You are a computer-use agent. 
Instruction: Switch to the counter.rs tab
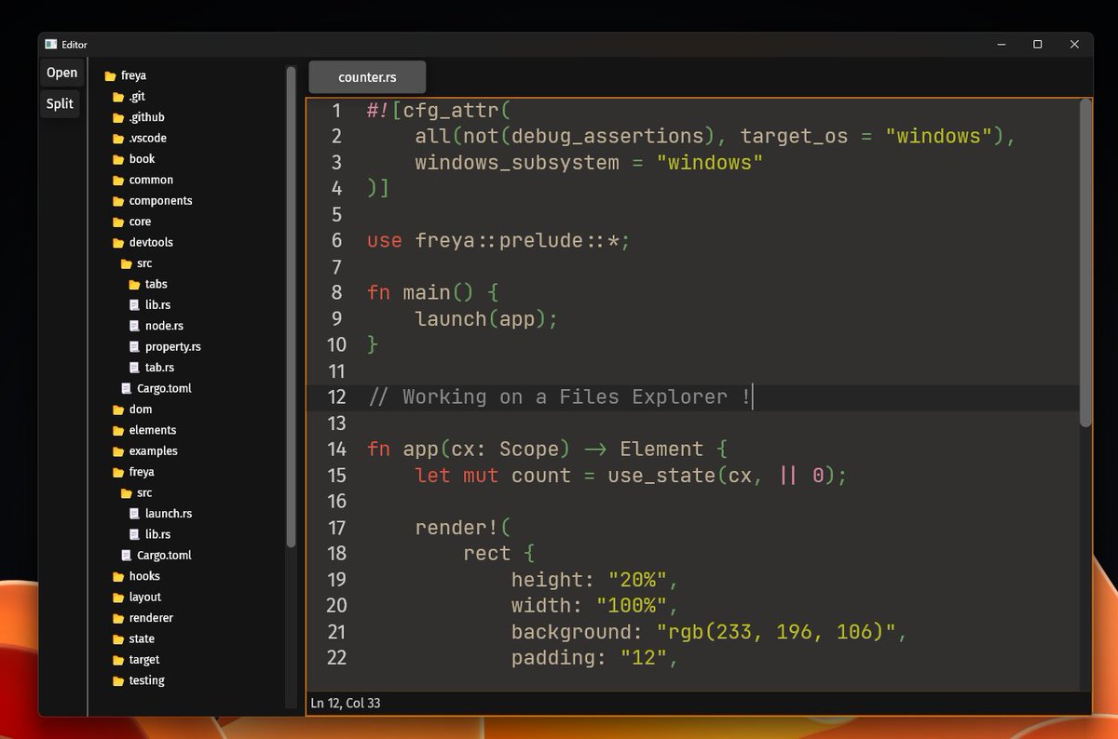367,77
